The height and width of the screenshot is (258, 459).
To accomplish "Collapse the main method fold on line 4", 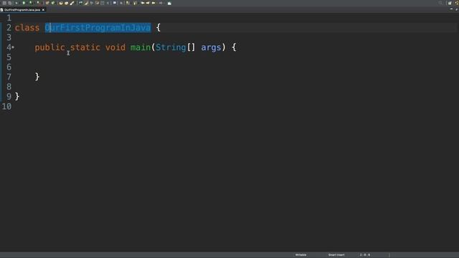I will 13,47.
